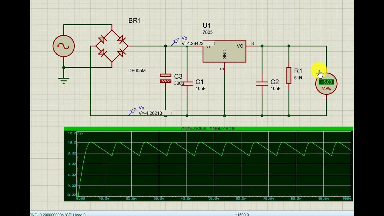Click the BR1 bridge rectifier symbol
The height and width of the screenshot is (216, 384).
[112, 46]
